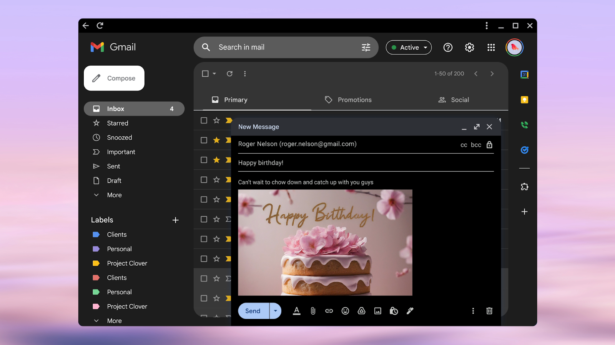Screen dimensions: 615x345
Task: Star the first email in the list
Action: (217, 120)
